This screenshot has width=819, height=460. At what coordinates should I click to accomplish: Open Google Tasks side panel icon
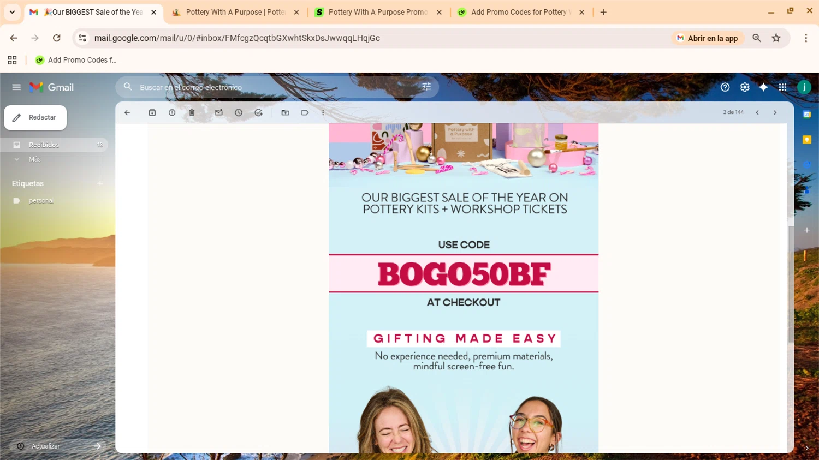807,165
